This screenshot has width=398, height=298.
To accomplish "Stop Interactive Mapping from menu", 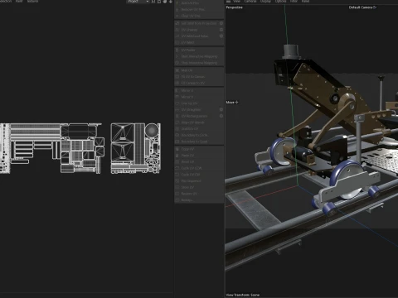I will [199, 63].
